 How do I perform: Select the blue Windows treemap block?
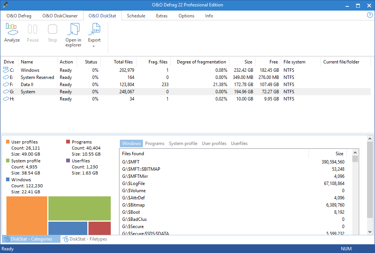(x=68, y=228)
